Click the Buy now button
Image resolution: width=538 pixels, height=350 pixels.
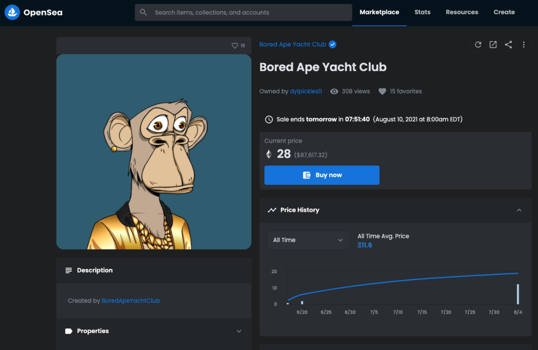322,175
